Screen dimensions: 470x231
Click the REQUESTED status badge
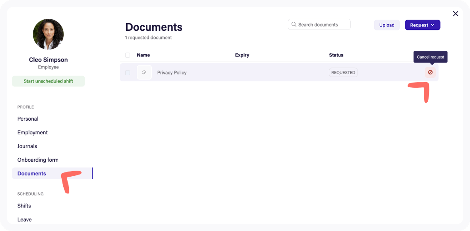coord(343,73)
